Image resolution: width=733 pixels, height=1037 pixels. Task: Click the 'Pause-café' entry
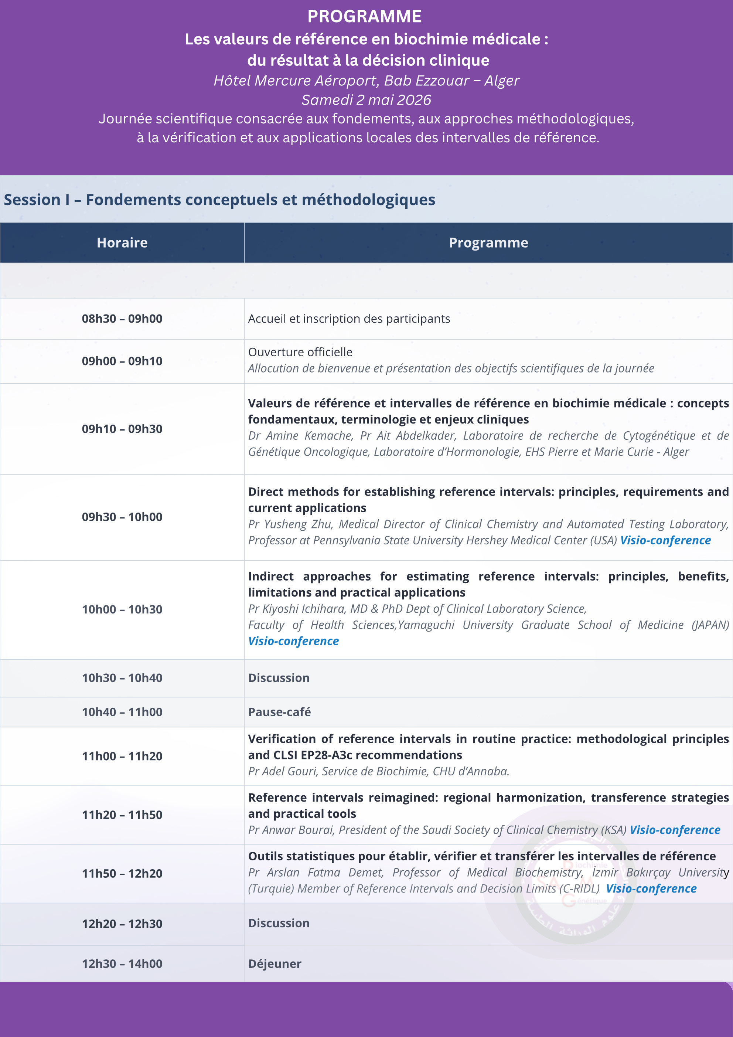[x=280, y=712]
